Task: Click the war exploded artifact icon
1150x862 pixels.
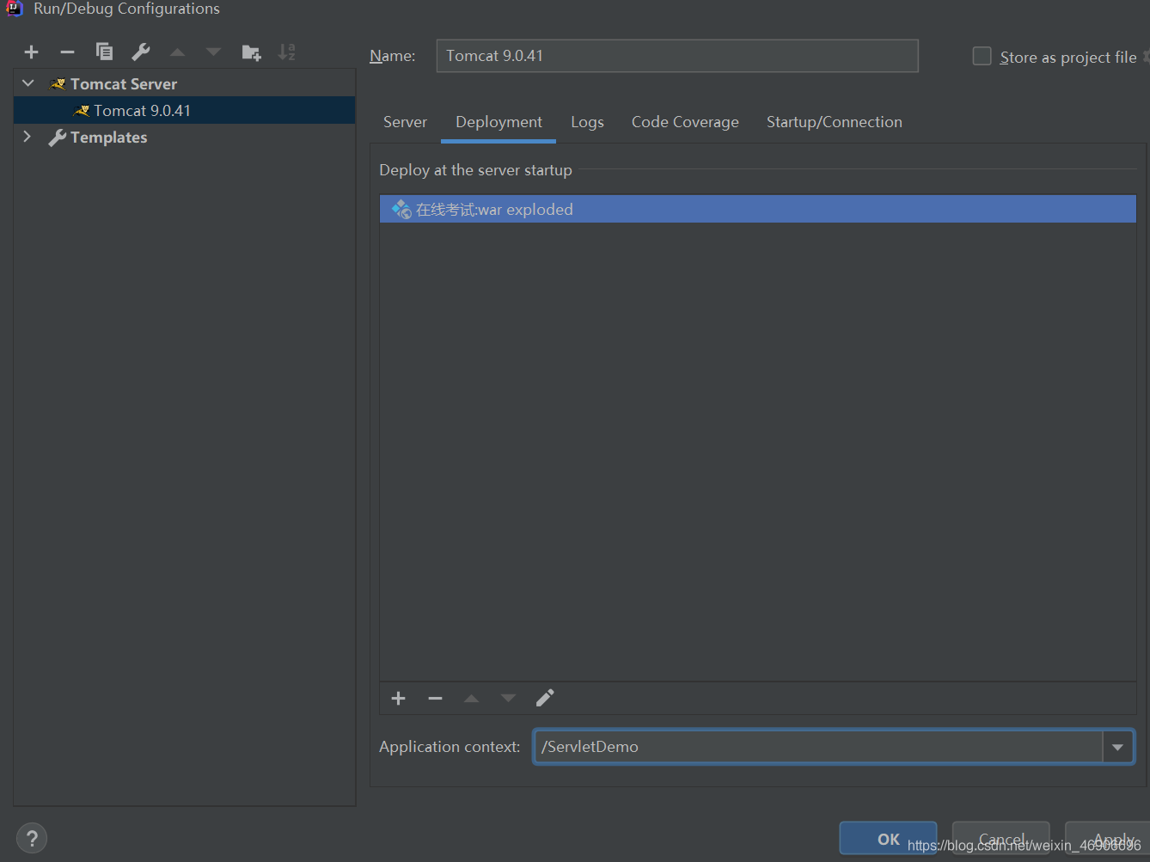Action: (401, 209)
